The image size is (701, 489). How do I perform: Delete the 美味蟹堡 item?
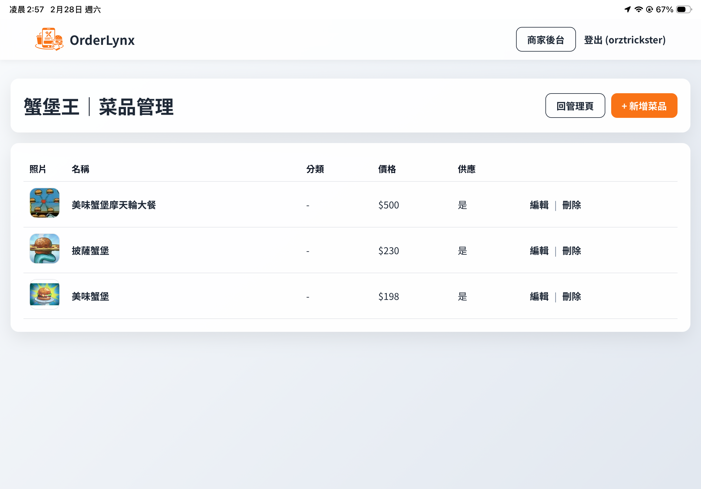[571, 296]
